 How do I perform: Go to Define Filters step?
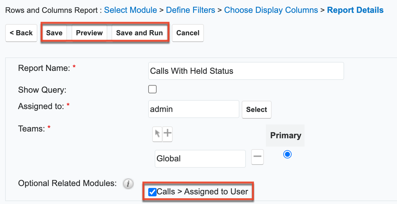(190, 10)
